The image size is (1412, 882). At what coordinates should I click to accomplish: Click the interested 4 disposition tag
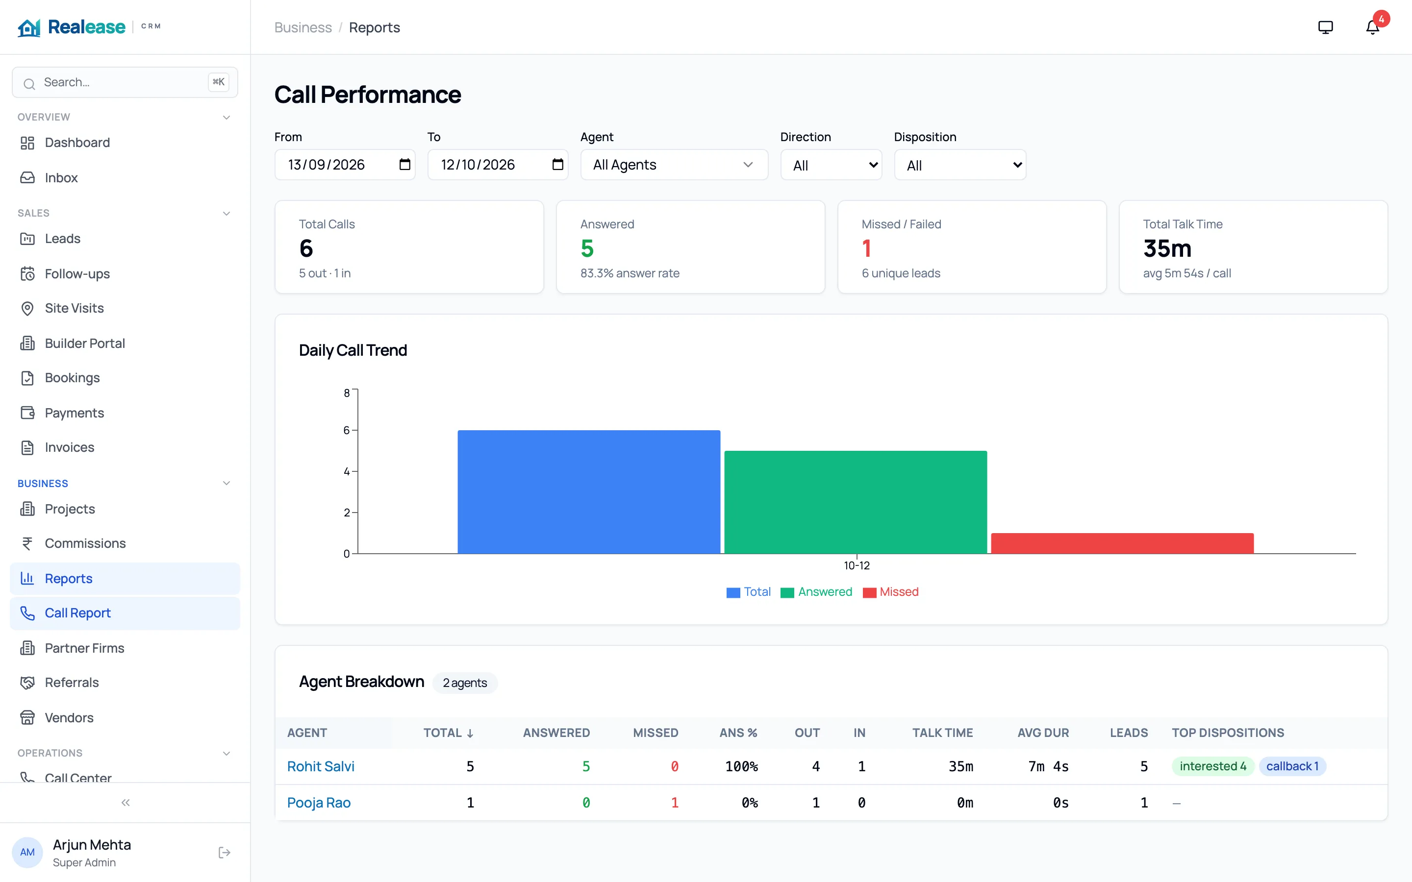pyautogui.click(x=1212, y=766)
